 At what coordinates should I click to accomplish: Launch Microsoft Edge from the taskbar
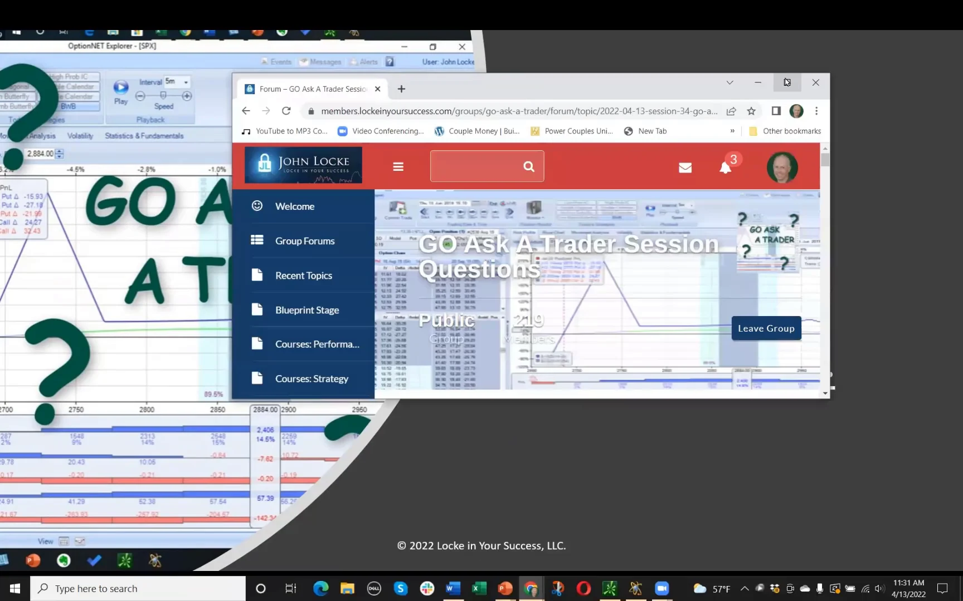(x=320, y=588)
